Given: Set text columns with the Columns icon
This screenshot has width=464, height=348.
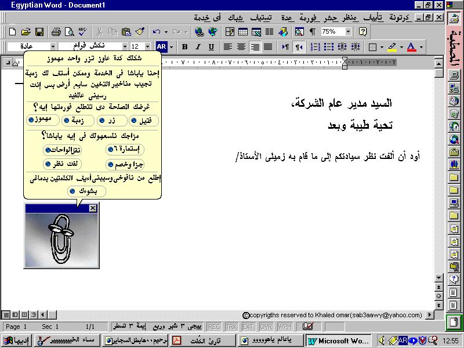Looking at the screenshot, I should [x=269, y=32].
